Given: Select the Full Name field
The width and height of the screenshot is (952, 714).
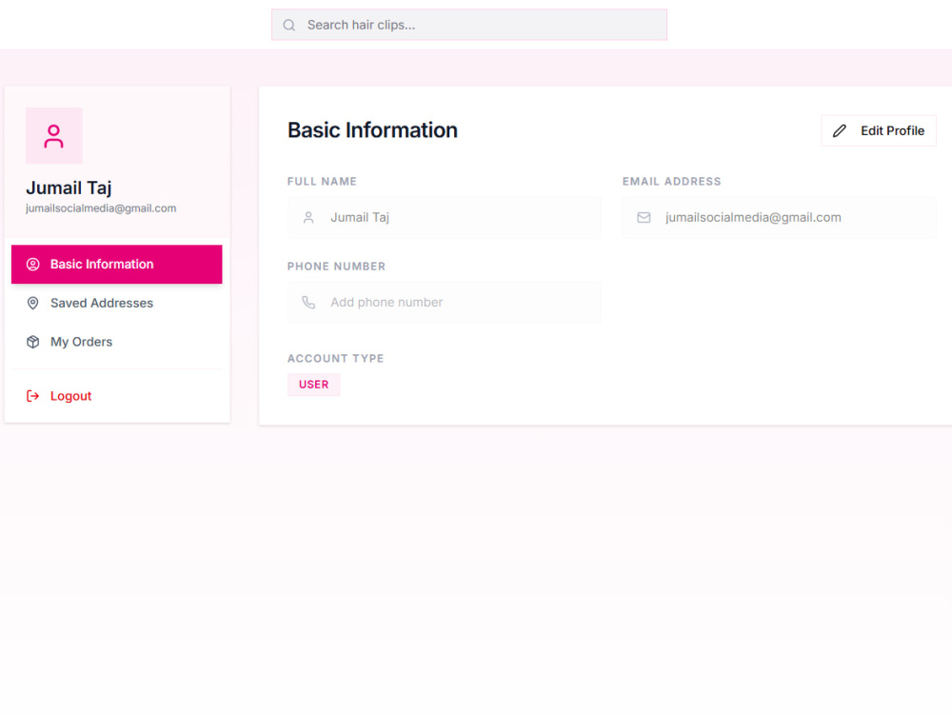Looking at the screenshot, I should point(445,217).
